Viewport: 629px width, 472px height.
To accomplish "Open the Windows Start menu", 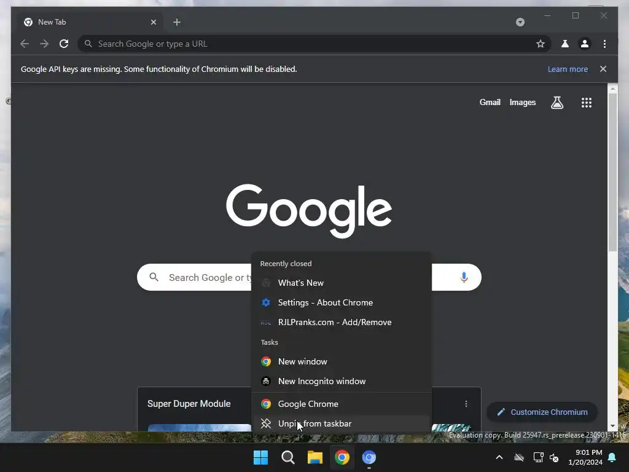I will (260, 457).
